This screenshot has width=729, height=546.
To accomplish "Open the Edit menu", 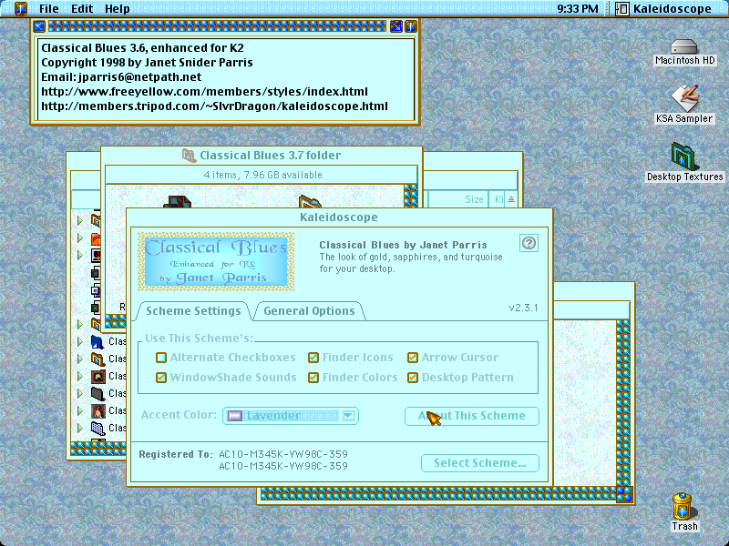I will click(82, 8).
